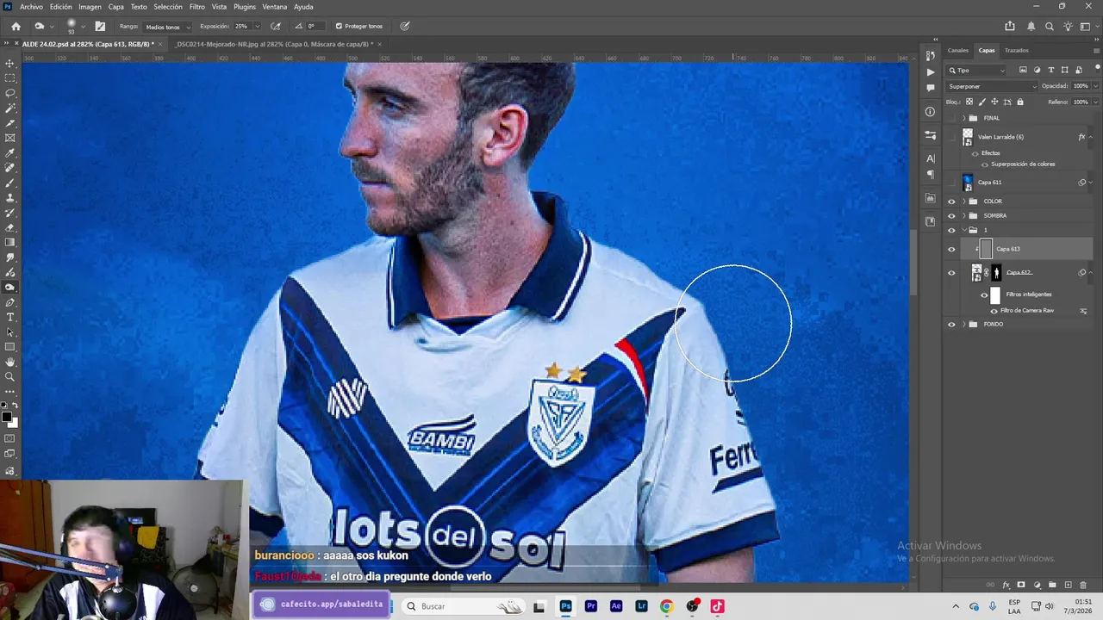Open the Rango Medios tonos dropdown

167,27
